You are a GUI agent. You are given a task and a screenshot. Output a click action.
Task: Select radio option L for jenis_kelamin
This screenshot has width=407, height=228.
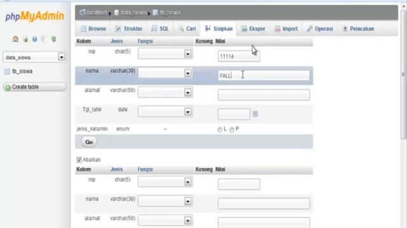pyautogui.click(x=220, y=129)
